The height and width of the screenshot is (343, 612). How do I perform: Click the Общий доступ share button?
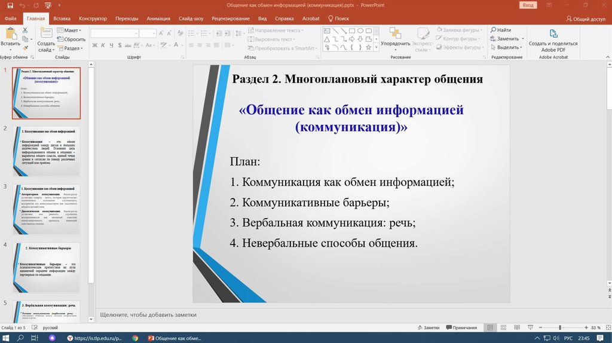585,19
